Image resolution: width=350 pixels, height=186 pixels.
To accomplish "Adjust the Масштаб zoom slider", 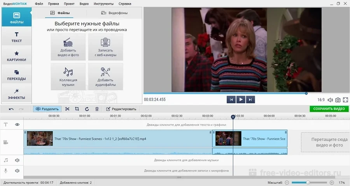I will point(308,182).
